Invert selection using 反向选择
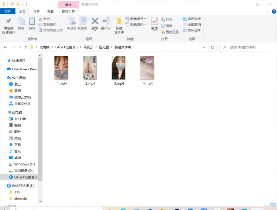The width and height of the screenshot is (277, 210). click(192, 30)
